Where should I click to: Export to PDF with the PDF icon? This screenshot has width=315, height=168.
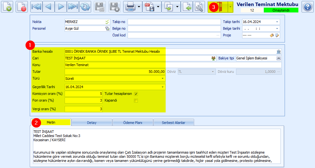pos(149,7)
